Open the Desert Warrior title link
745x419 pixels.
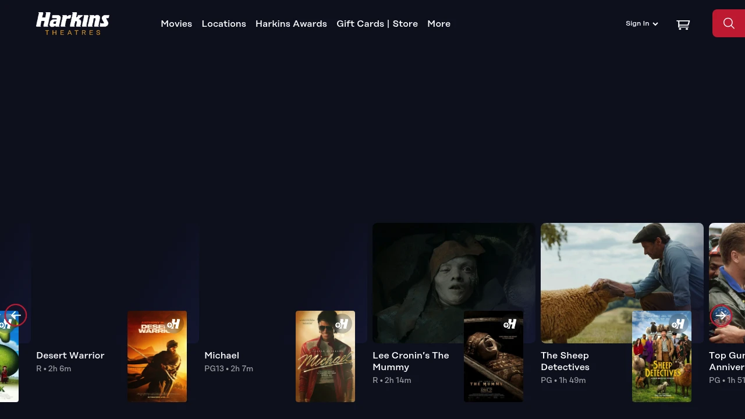click(x=70, y=356)
